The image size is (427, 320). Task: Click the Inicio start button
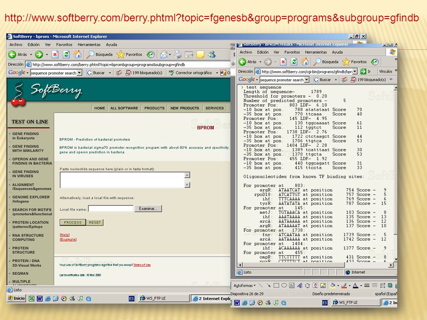coord(16,298)
